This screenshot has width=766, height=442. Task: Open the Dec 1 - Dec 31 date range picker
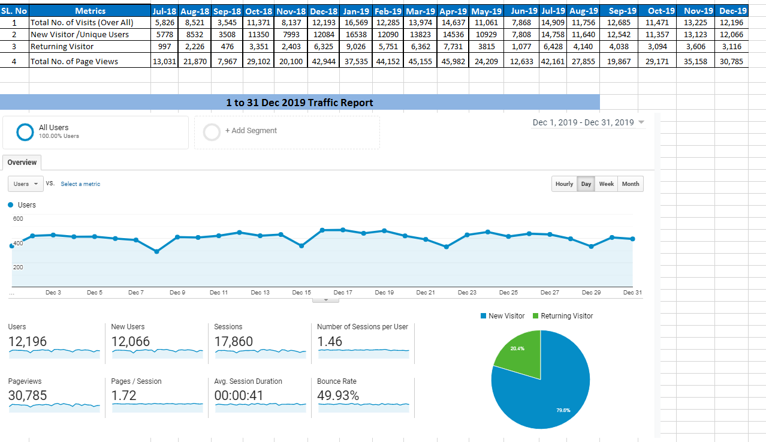tap(588, 122)
